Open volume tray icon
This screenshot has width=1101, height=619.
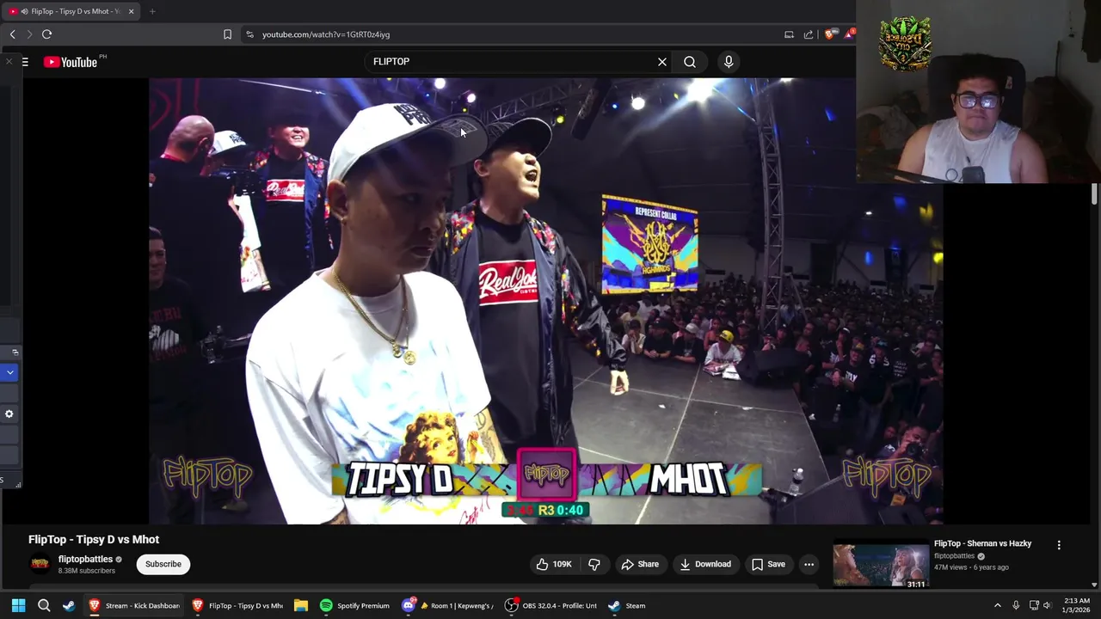(x=1047, y=605)
